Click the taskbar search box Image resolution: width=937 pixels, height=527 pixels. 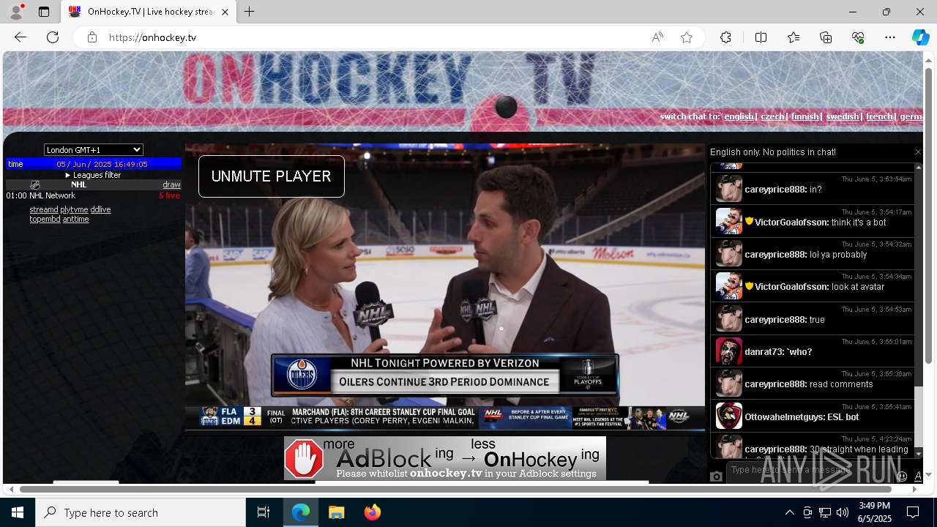click(141, 512)
